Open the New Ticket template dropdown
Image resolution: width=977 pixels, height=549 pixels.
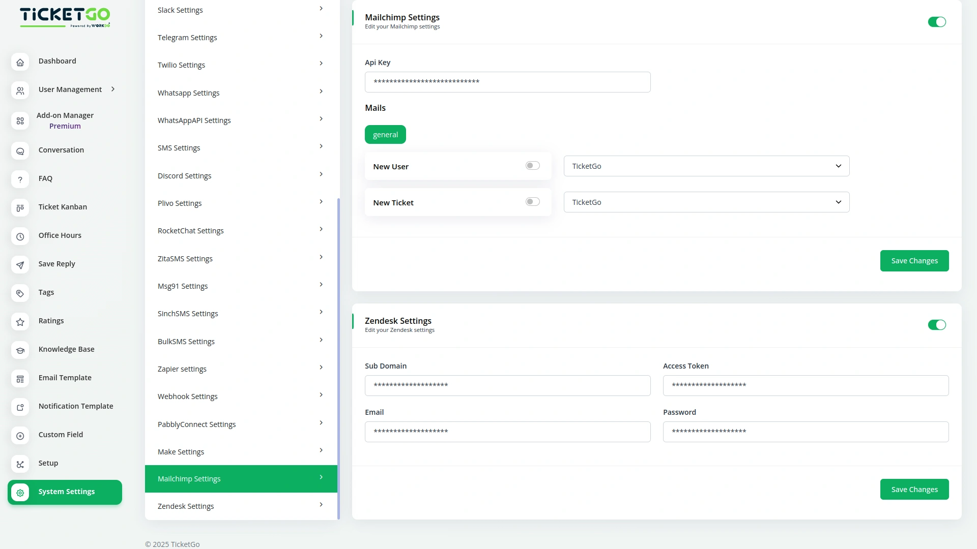pos(706,202)
